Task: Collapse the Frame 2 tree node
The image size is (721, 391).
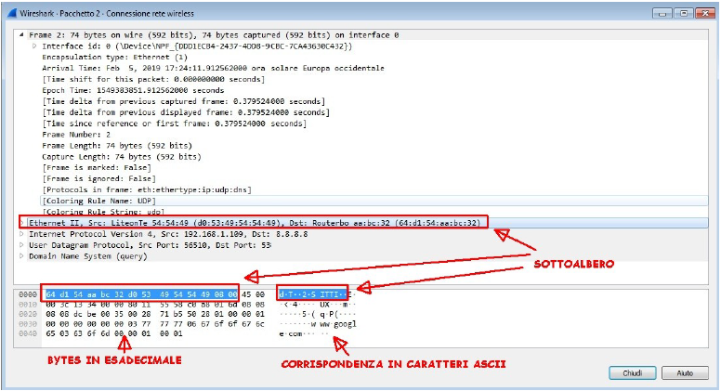Action: point(23,35)
